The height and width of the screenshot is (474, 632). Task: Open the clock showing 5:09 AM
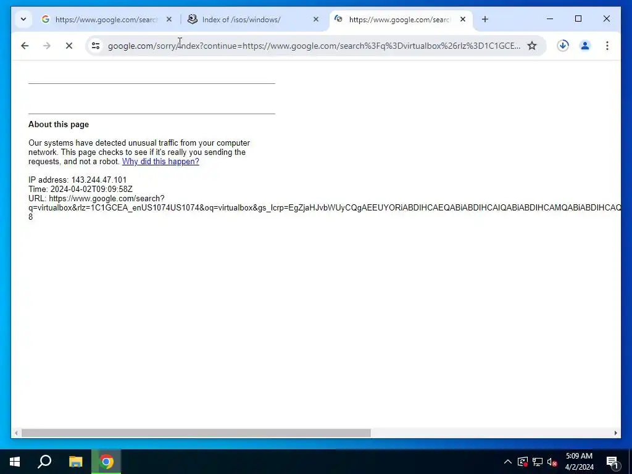(x=579, y=462)
